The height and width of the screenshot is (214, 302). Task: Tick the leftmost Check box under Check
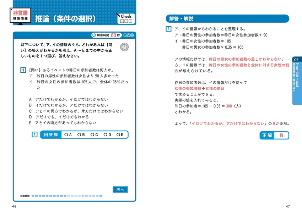coord(122,21)
